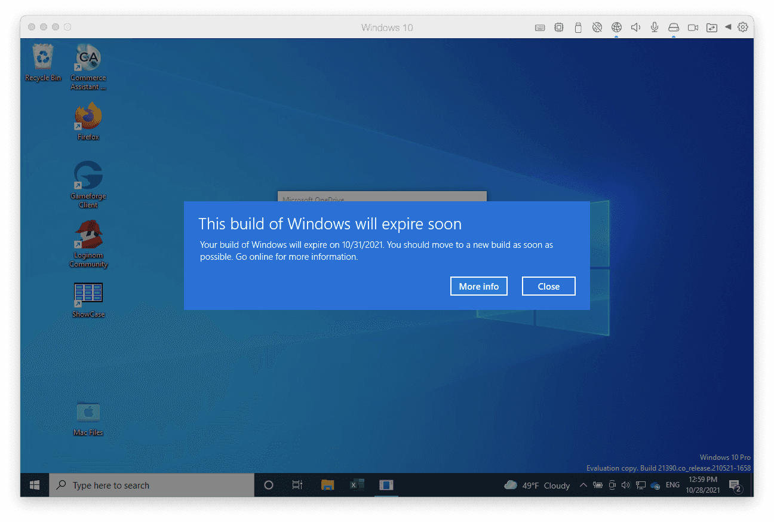Open the Excel app in the taskbar

click(357, 485)
